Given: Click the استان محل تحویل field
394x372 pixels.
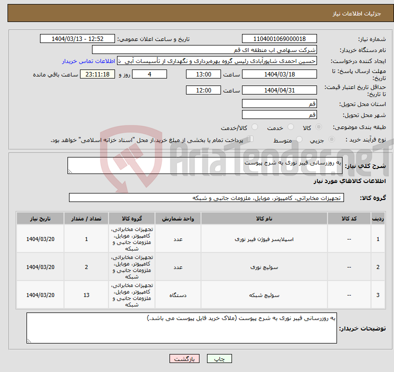Looking at the screenshot, I should (279, 104).
